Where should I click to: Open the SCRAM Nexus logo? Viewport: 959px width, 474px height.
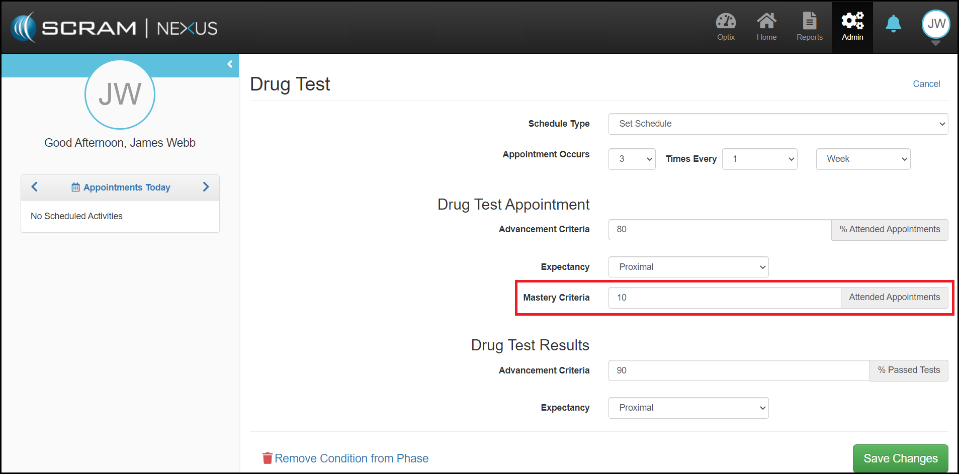click(114, 28)
